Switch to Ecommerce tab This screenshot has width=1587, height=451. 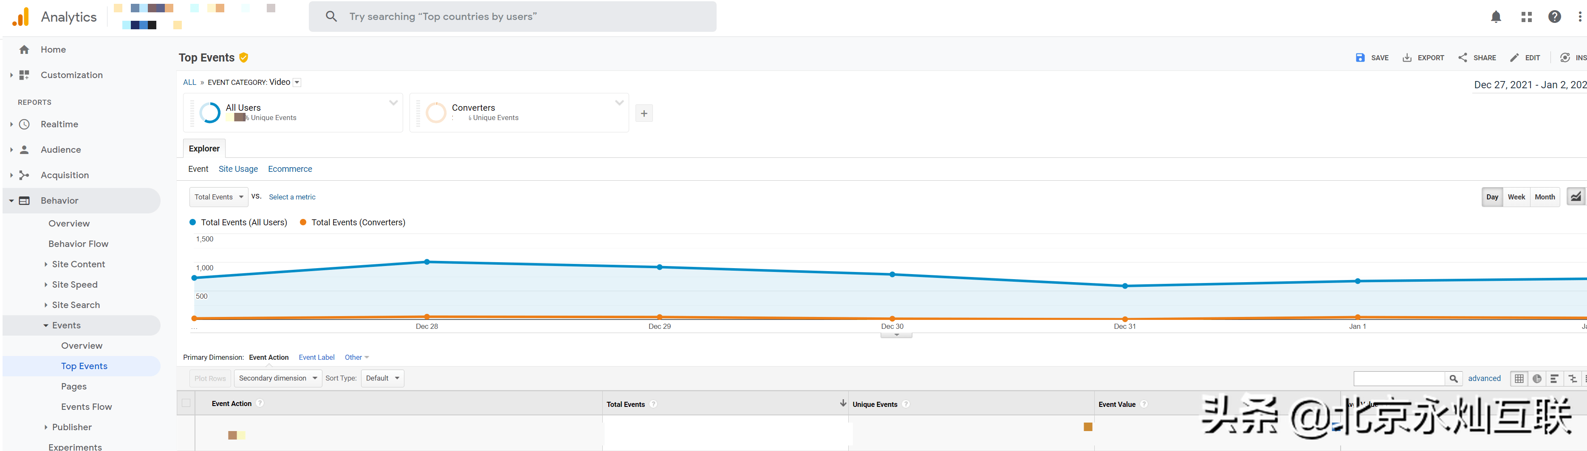coord(290,169)
